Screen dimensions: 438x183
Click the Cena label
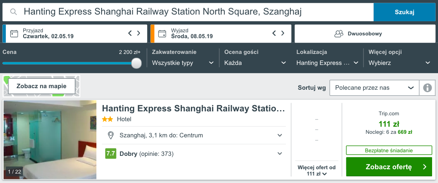click(9, 52)
